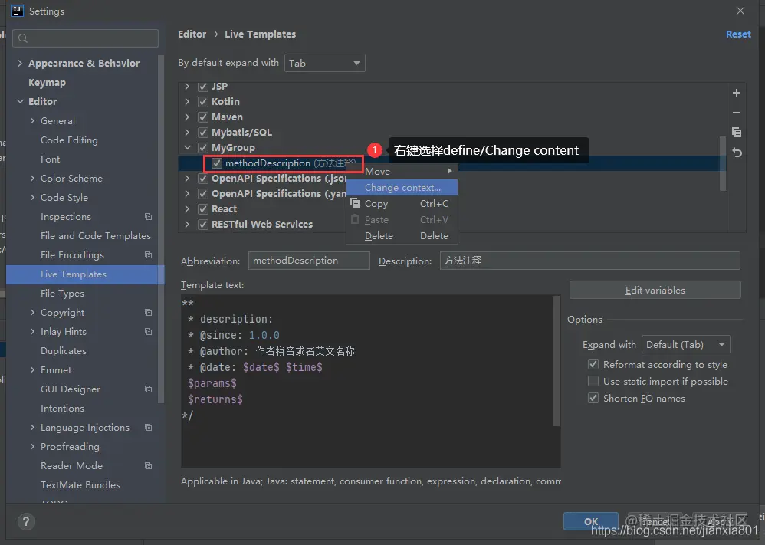
Task: Expand the General settings node
Action: point(32,121)
